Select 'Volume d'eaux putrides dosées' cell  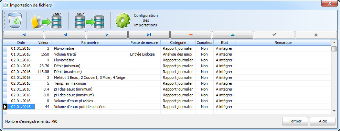click(x=90, y=107)
